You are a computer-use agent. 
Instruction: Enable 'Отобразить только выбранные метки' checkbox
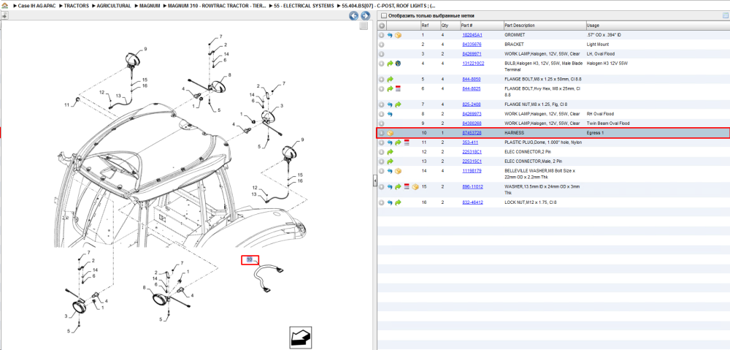[383, 16]
